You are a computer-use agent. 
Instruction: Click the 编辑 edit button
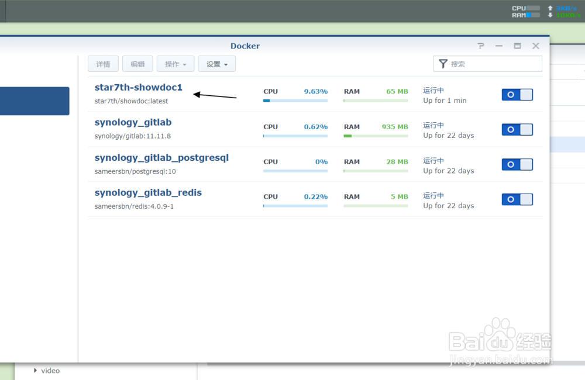coord(137,64)
